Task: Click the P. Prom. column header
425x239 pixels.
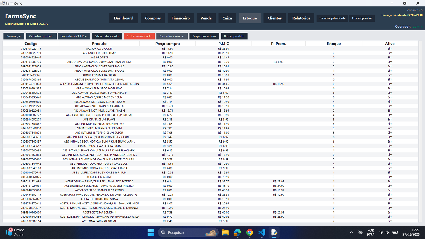Action: [x=279, y=44]
